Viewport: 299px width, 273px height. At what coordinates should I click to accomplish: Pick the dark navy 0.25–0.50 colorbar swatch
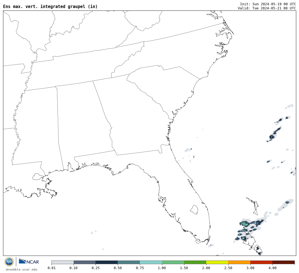pos(107,262)
